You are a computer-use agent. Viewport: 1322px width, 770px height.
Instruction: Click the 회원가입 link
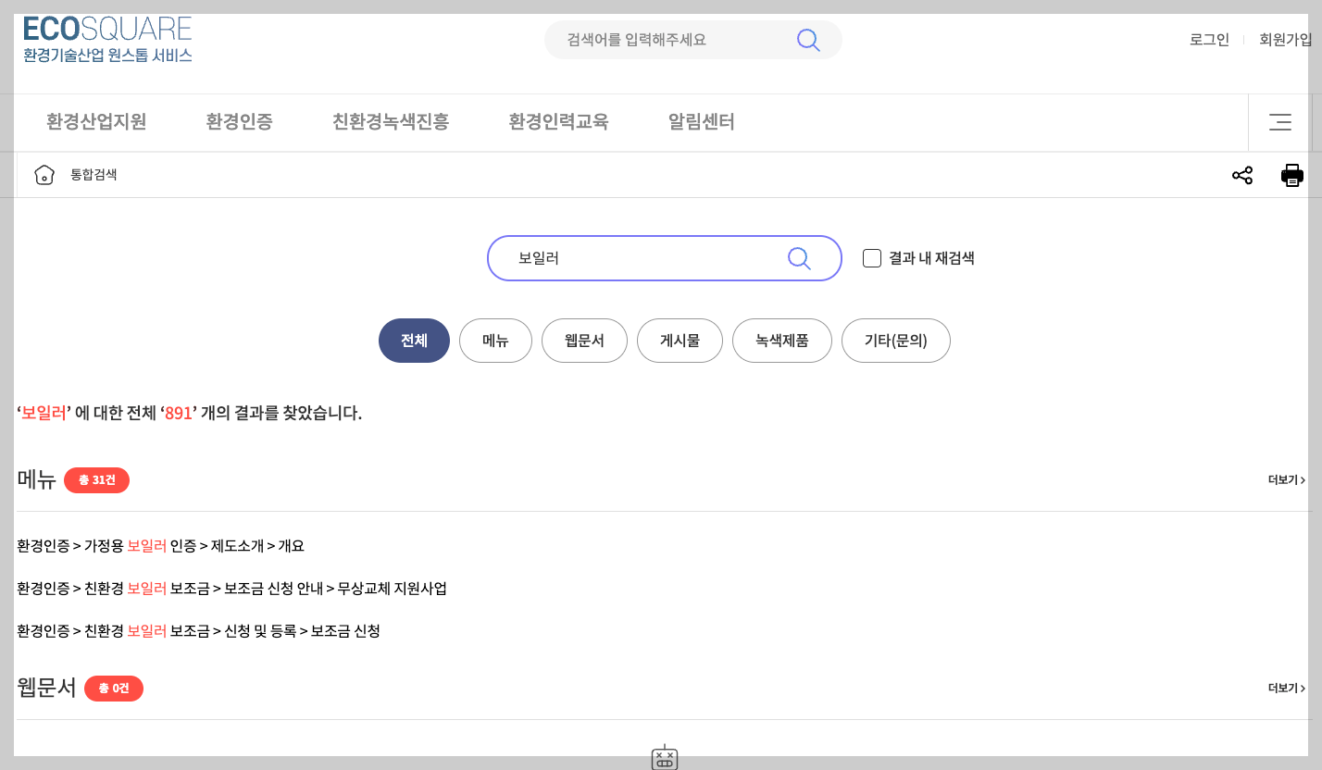pos(1283,40)
